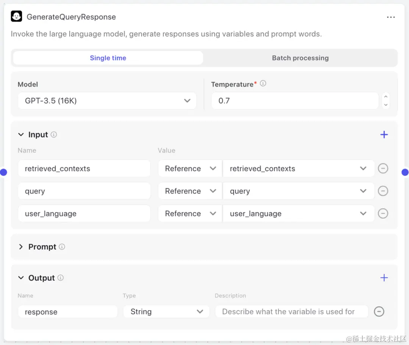Collapse the Input section
Screen dimensions: 409x345
[x=21, y=135]
